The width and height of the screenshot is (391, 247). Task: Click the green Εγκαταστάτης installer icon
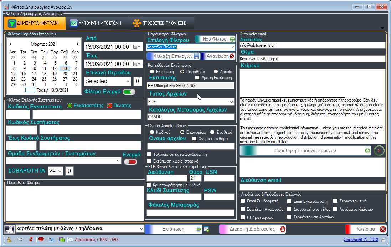(x=70, y=106)
